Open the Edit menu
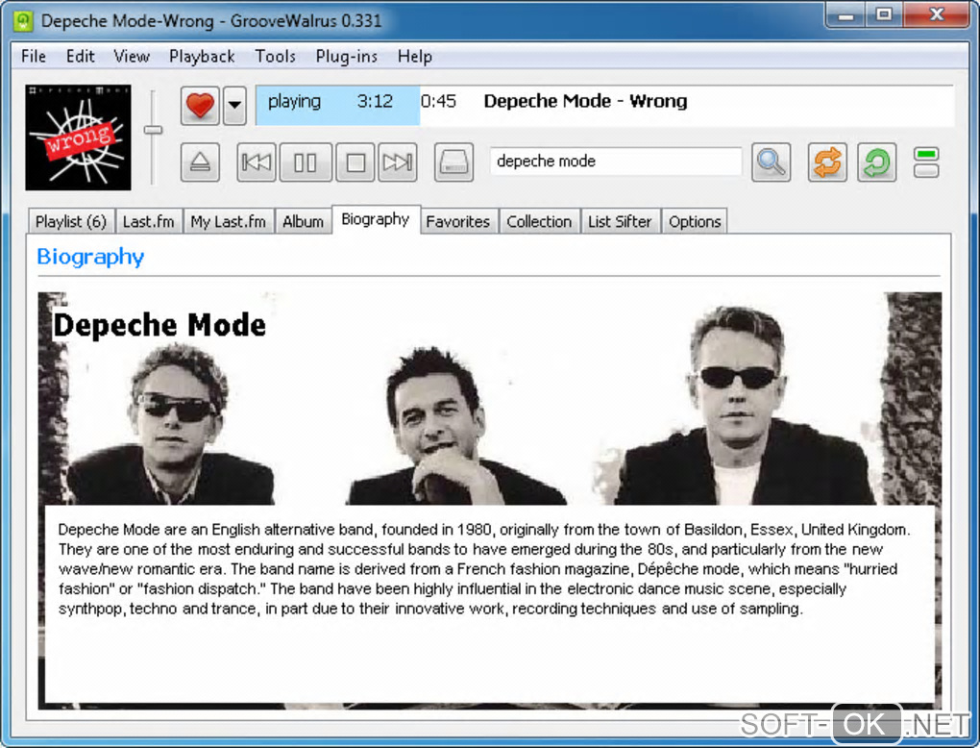This screenshot has height=748, width=980. [80, 57]
